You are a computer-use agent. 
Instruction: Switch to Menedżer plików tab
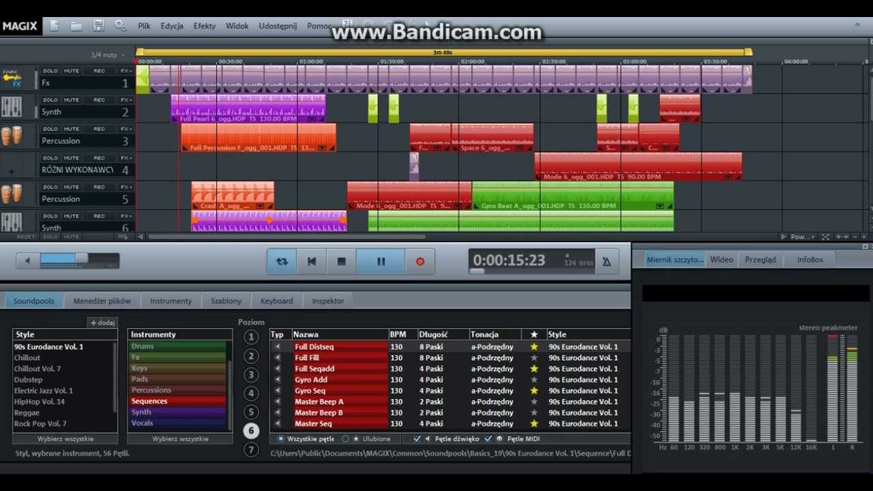[x=102, y=301]
